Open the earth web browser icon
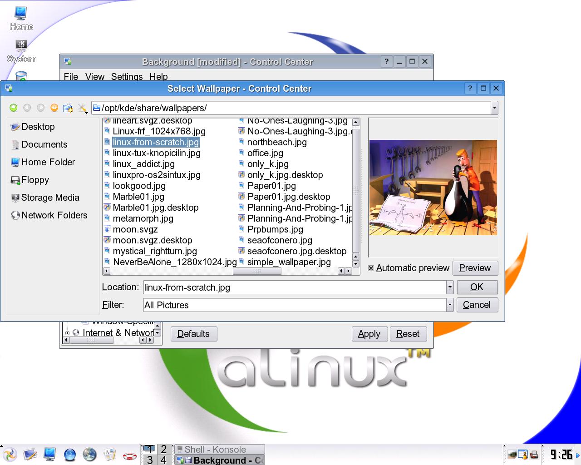Viewport: 581px width, 465px height. coord(90,454)
